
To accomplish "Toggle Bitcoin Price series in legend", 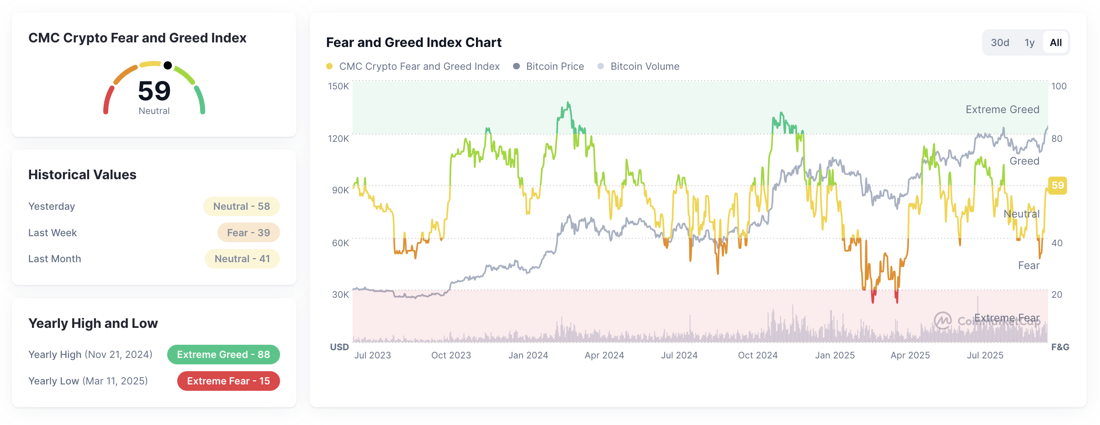I will click(555, 67).
